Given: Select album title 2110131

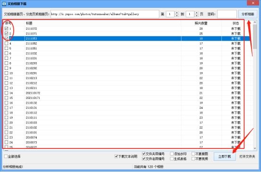Looking at the screenshot, I should point(31,108).
